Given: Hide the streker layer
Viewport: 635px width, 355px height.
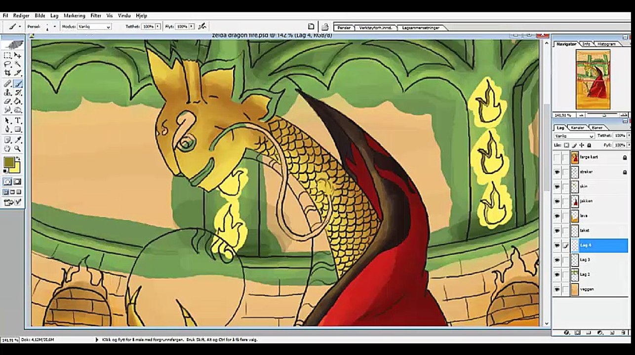Looking at the screenshot, I should 557,172.
